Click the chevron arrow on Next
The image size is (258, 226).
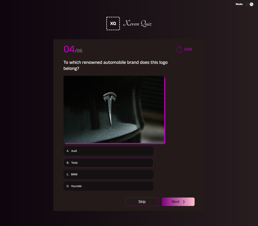[x=184, y=202]
